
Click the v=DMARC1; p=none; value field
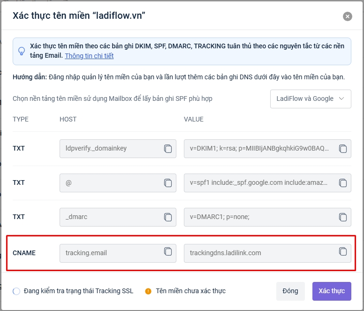[x=258, y=217]
